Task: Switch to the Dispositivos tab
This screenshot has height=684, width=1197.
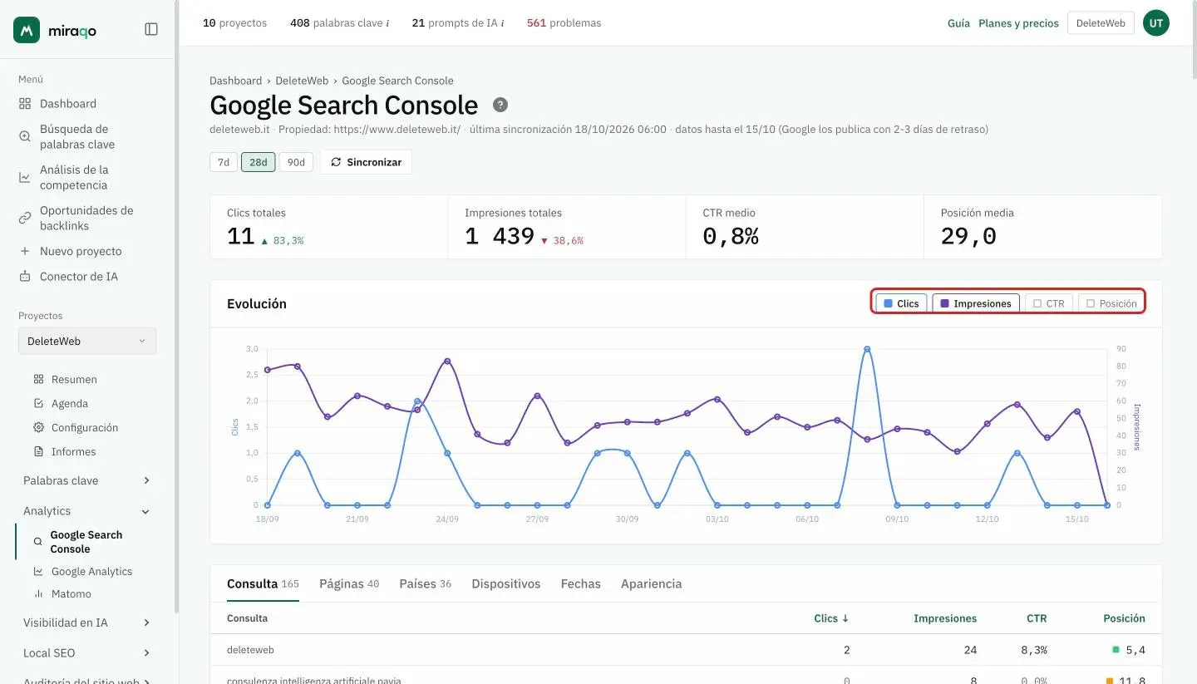Action: 506,583
